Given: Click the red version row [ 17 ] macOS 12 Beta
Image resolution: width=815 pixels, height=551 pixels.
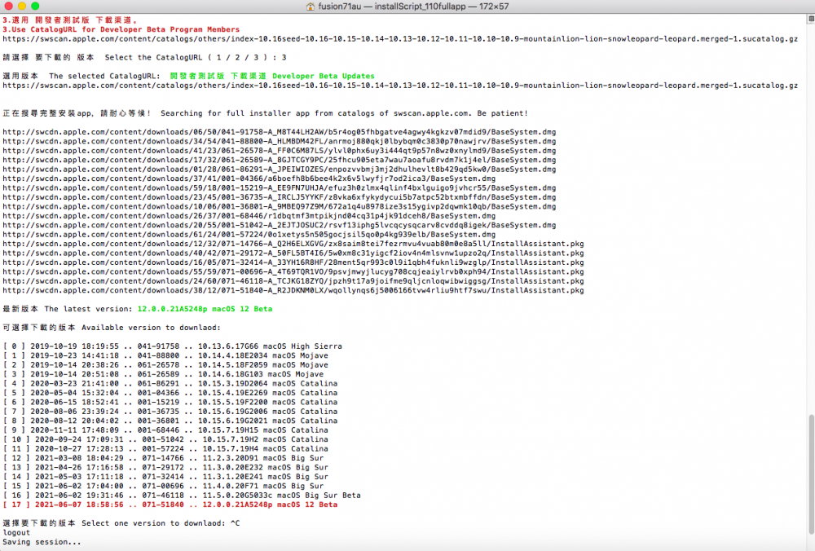Looking at the screenshot, I should pos(170,506).
